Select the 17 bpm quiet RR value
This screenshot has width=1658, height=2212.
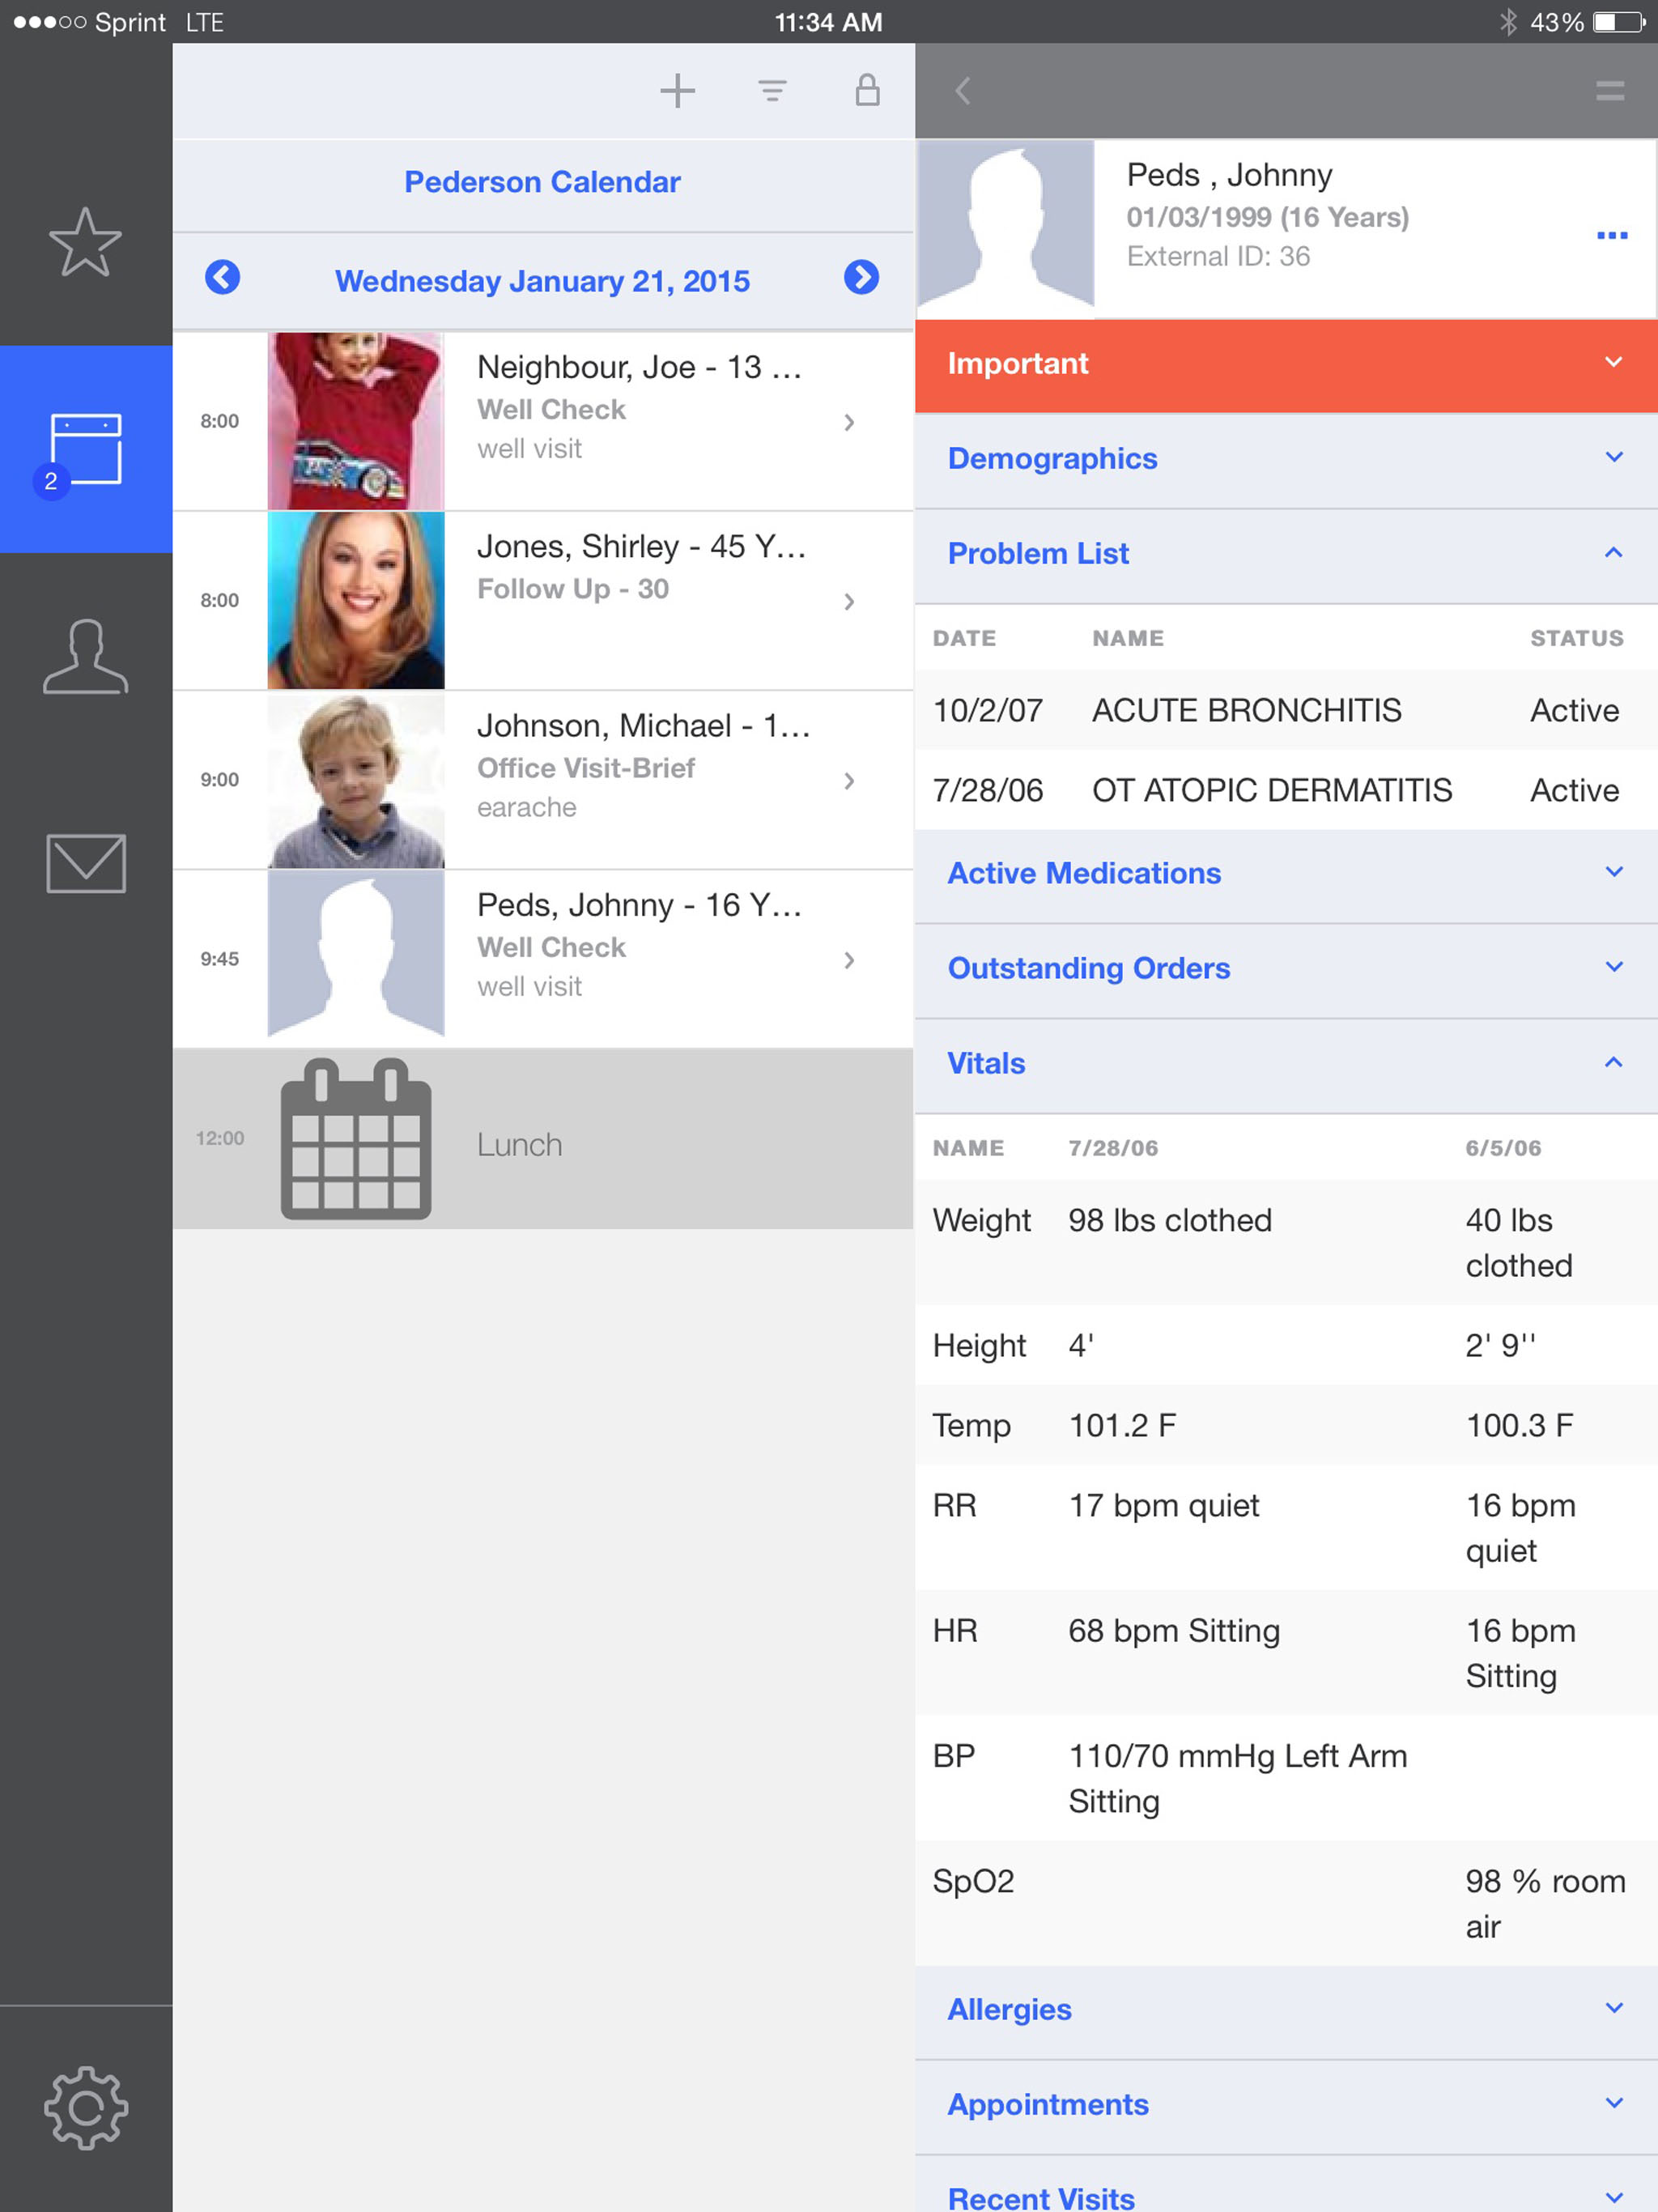pos(1164,1506)
